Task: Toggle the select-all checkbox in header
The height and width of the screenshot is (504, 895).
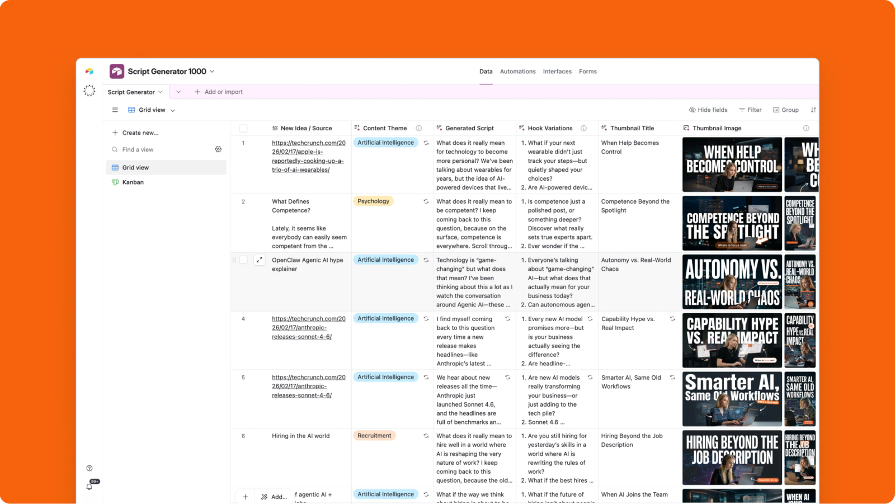Action: [243, 128]
